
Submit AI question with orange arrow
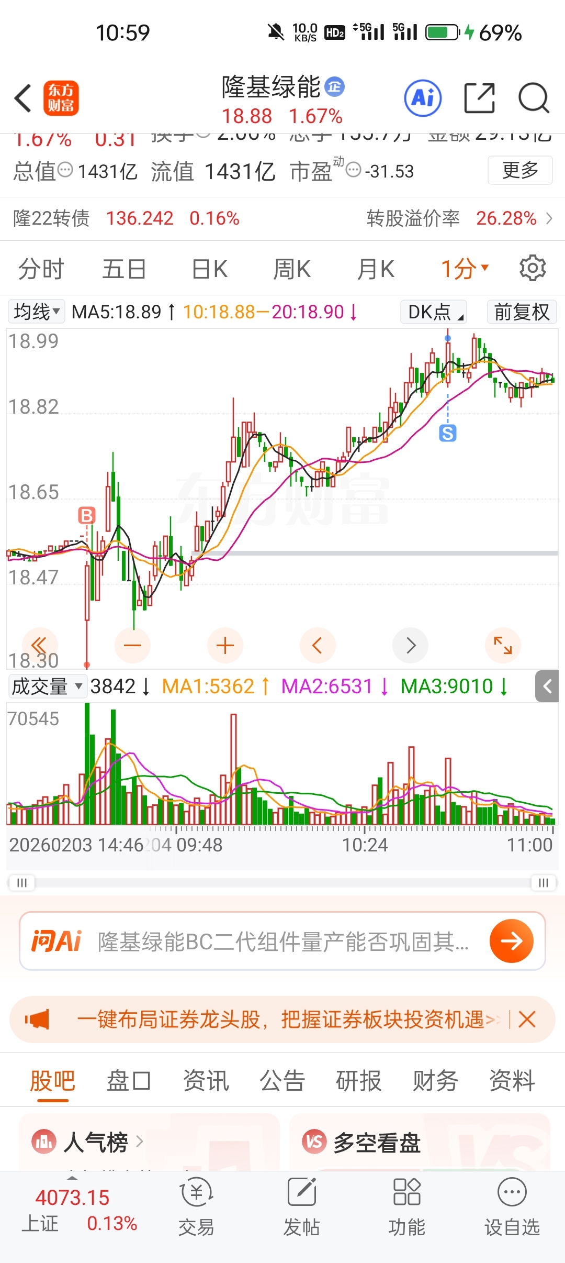(511, 941)
